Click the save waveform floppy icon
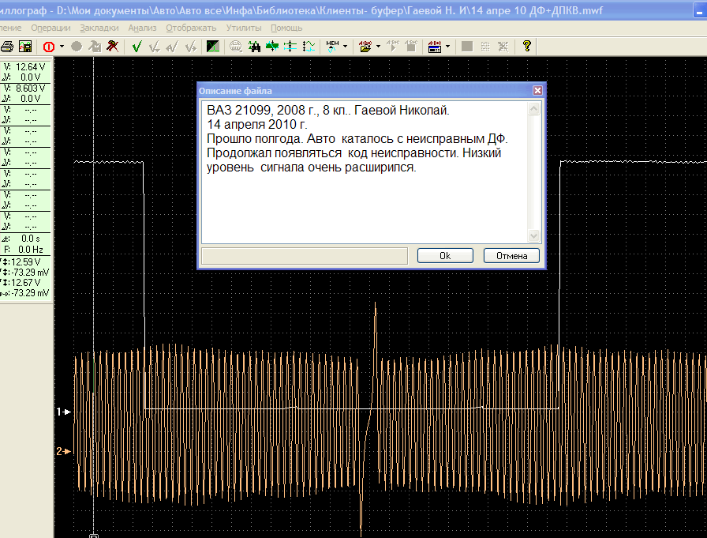Screen dimensions: 707x538 click(25, 47)
